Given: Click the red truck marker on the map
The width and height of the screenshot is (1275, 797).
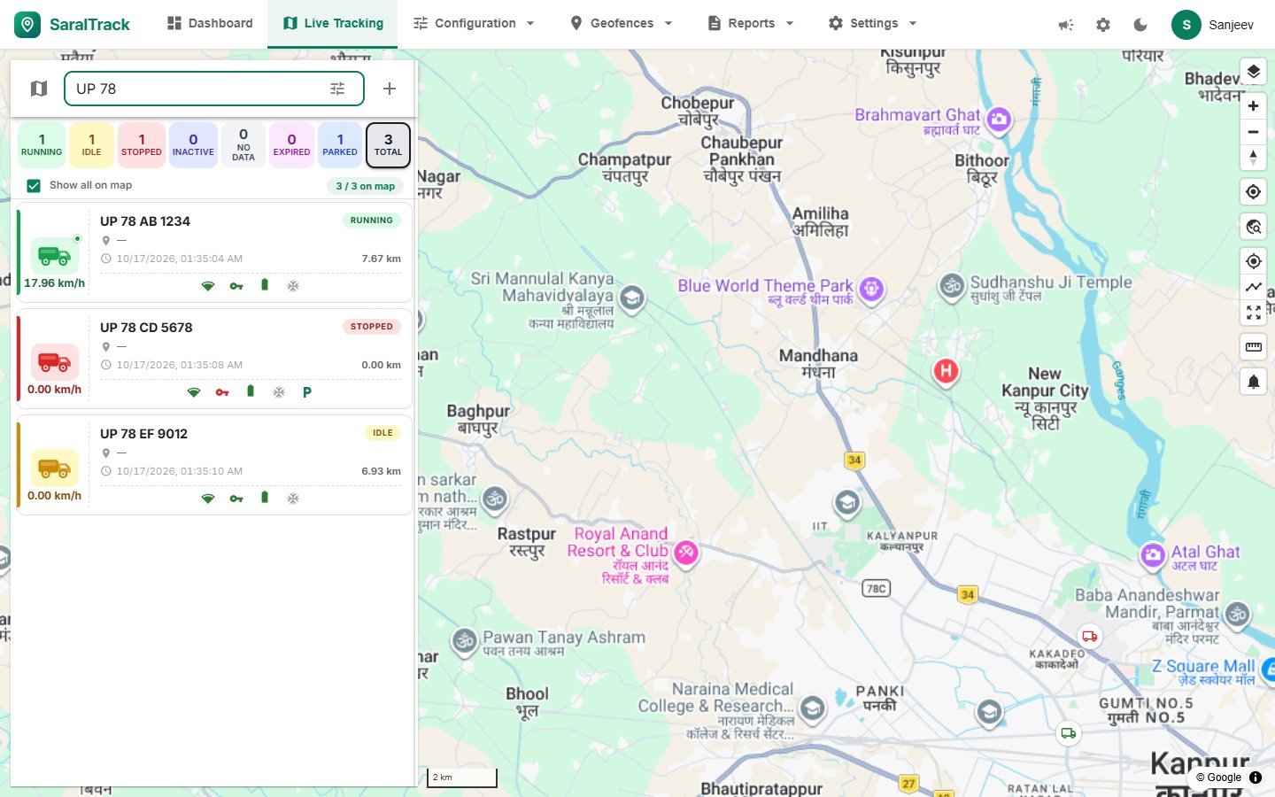Looking at the screenshot, I should tap(1090, 636).
